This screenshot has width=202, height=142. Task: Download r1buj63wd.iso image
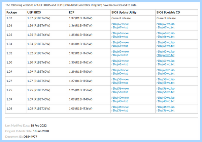(x=165, y=52)
